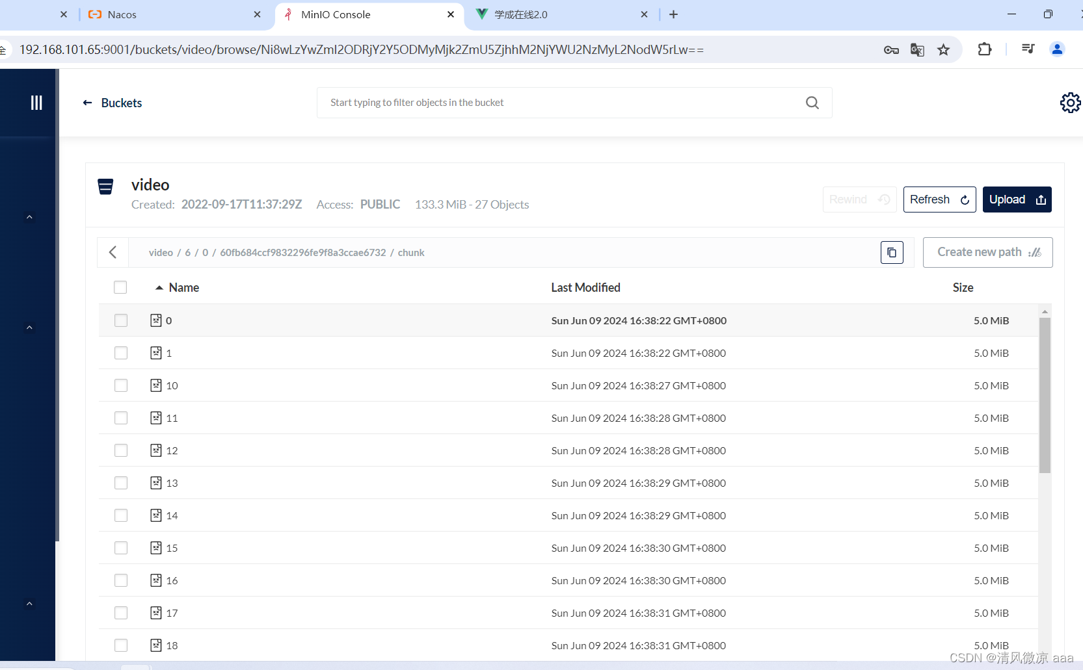Open the browser profile avatar icon
This screenshot has height=670, width=1083.
pyautogui.click(x=1057, y=49)
